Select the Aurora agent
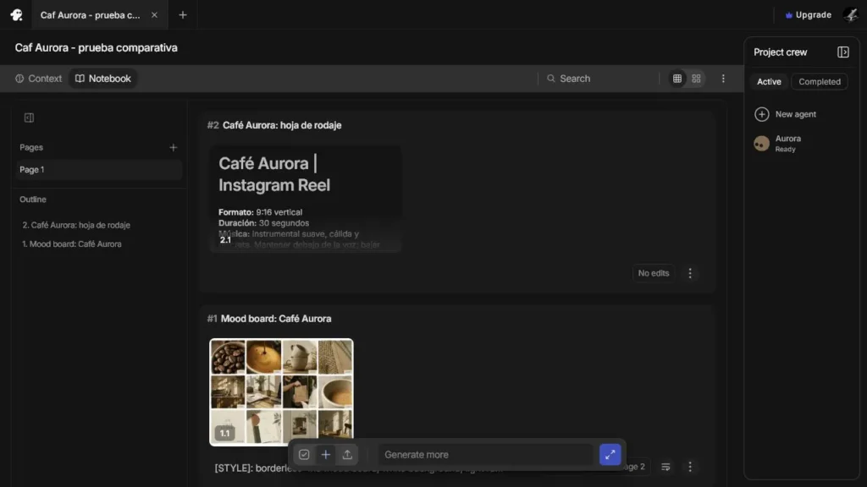The image size is (867, 487). (x=778, y=144)
